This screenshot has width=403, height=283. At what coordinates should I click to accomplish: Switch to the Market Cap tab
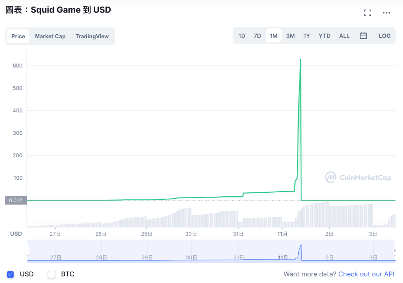tap(50, 36)
